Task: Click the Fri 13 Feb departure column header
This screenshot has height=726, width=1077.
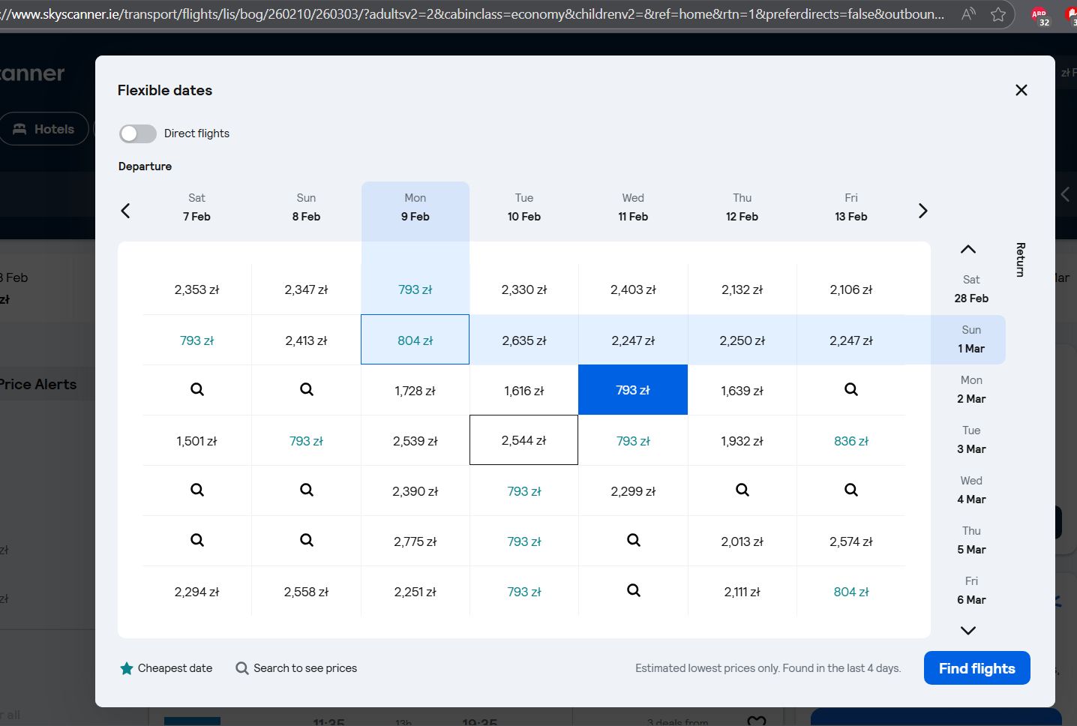Action: pos(851,208)
